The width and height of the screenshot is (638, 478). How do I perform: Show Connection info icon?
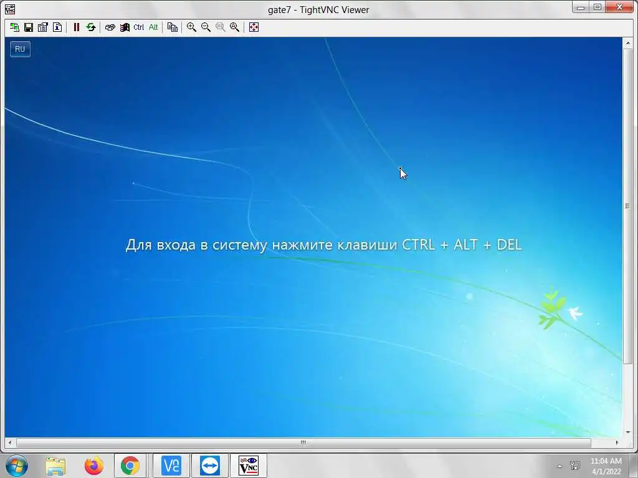[x=57, y=27]
